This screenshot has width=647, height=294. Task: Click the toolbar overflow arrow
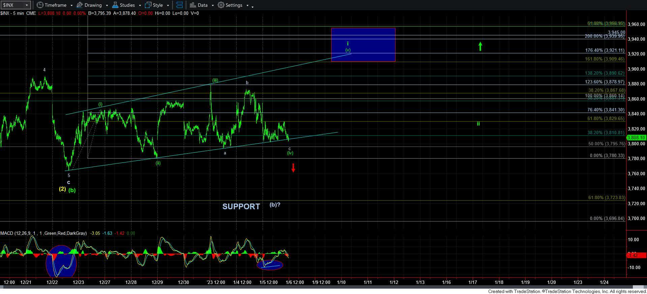pyautogui.click(x=253, y=6)
